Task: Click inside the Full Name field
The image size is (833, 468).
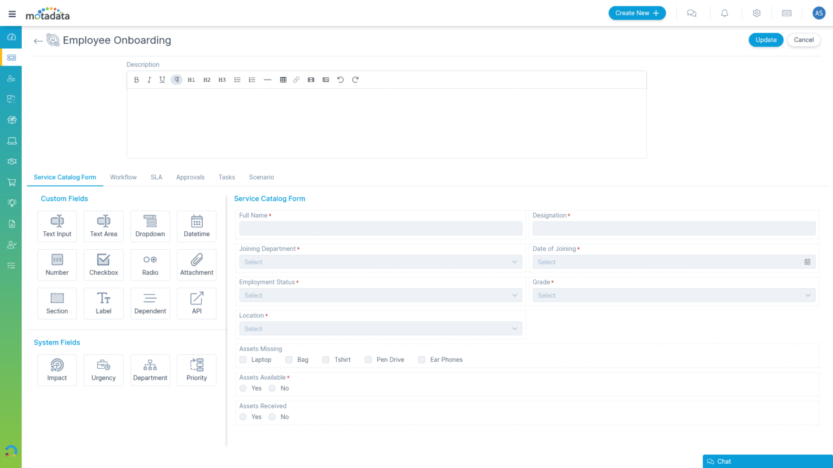Action: point(380,228)
